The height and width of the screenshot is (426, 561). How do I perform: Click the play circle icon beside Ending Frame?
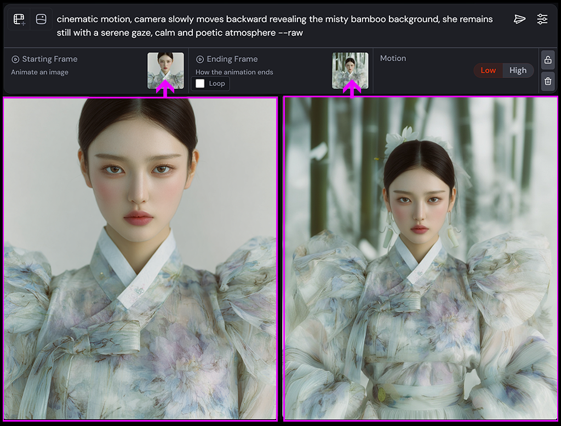[200, 59]
